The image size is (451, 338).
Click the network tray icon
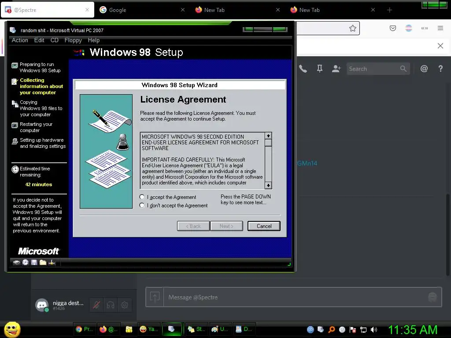pyautogui.click(x=363, y=330)
